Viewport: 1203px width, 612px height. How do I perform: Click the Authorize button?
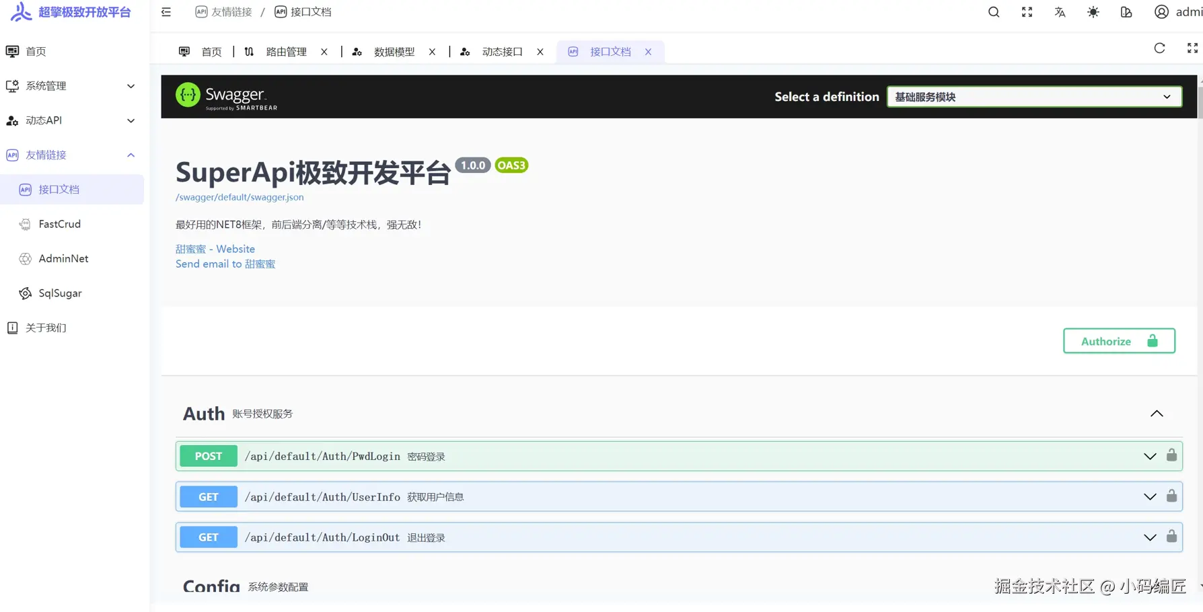click(1118, 341)
